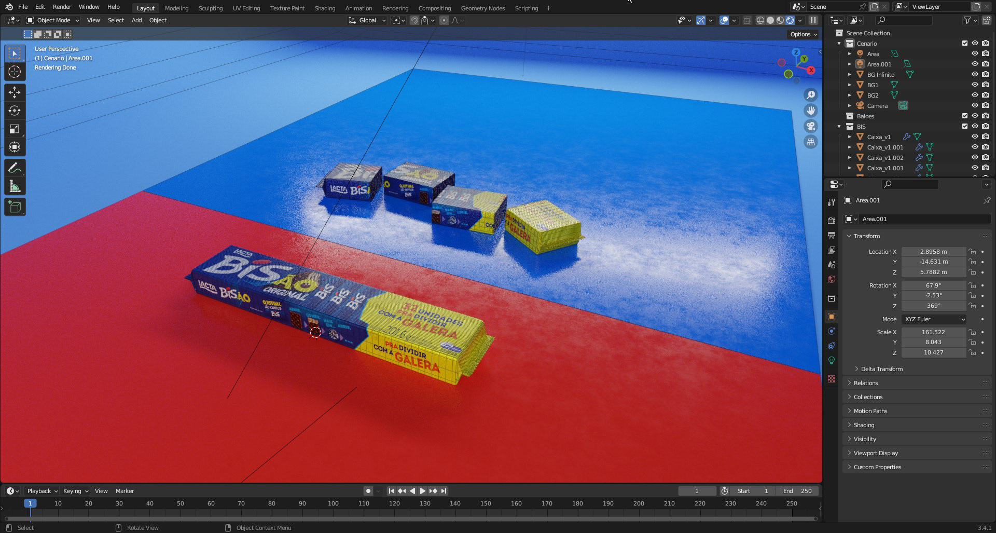
Task: Open the Options dropdown in viewport
Action: pyautogui.click(x=803, y=34)
